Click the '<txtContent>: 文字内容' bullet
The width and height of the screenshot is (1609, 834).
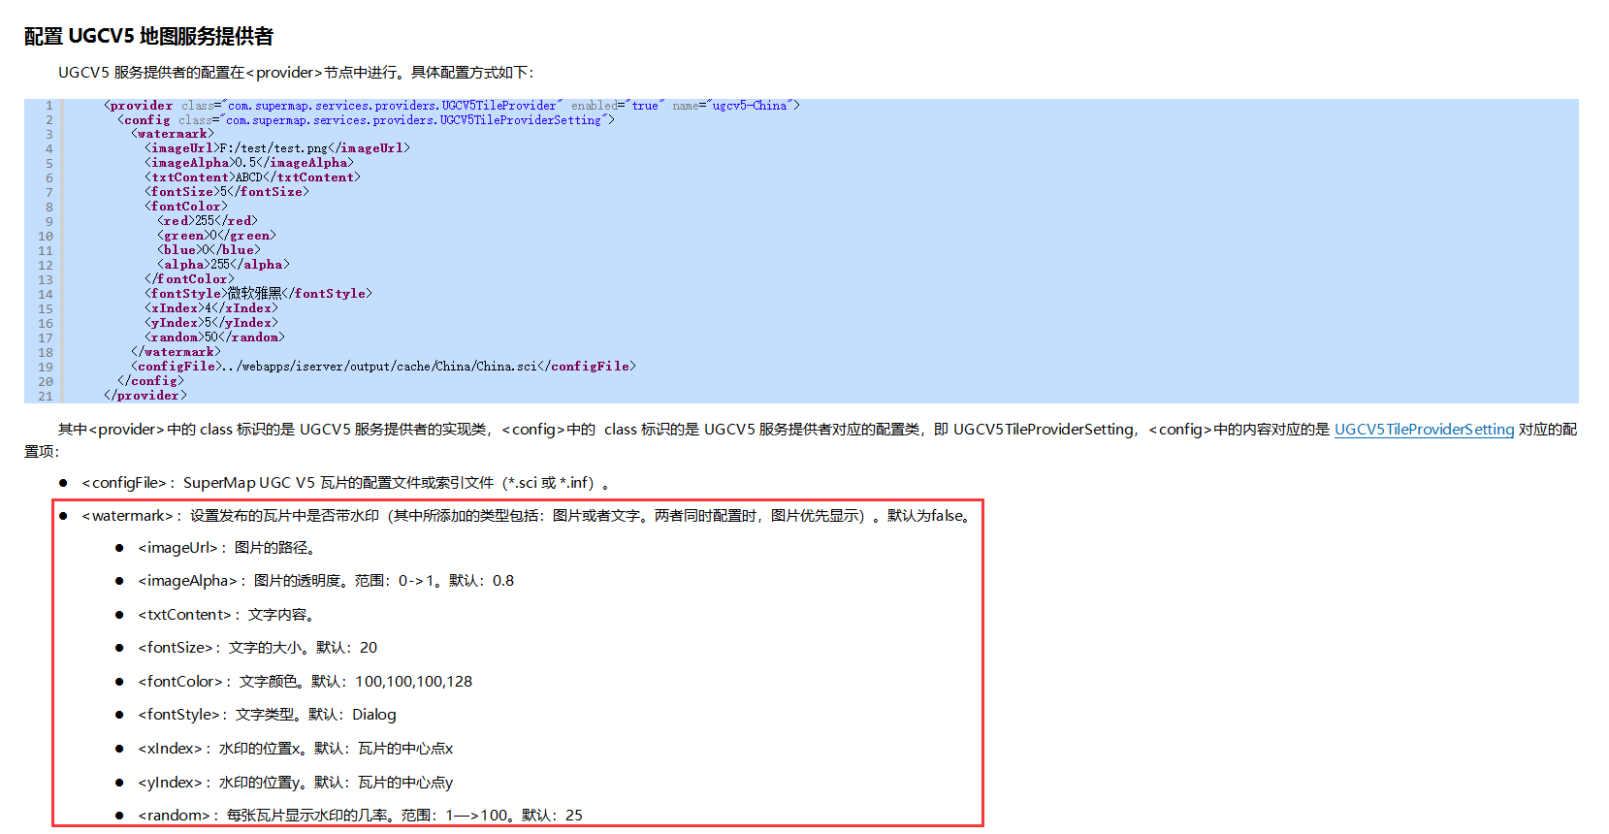coord(227,615)
